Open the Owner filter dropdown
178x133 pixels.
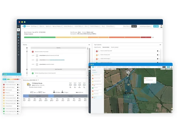(x=42, y=26)
